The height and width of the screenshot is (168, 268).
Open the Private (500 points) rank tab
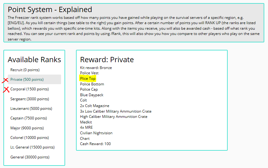coord(27,80)
